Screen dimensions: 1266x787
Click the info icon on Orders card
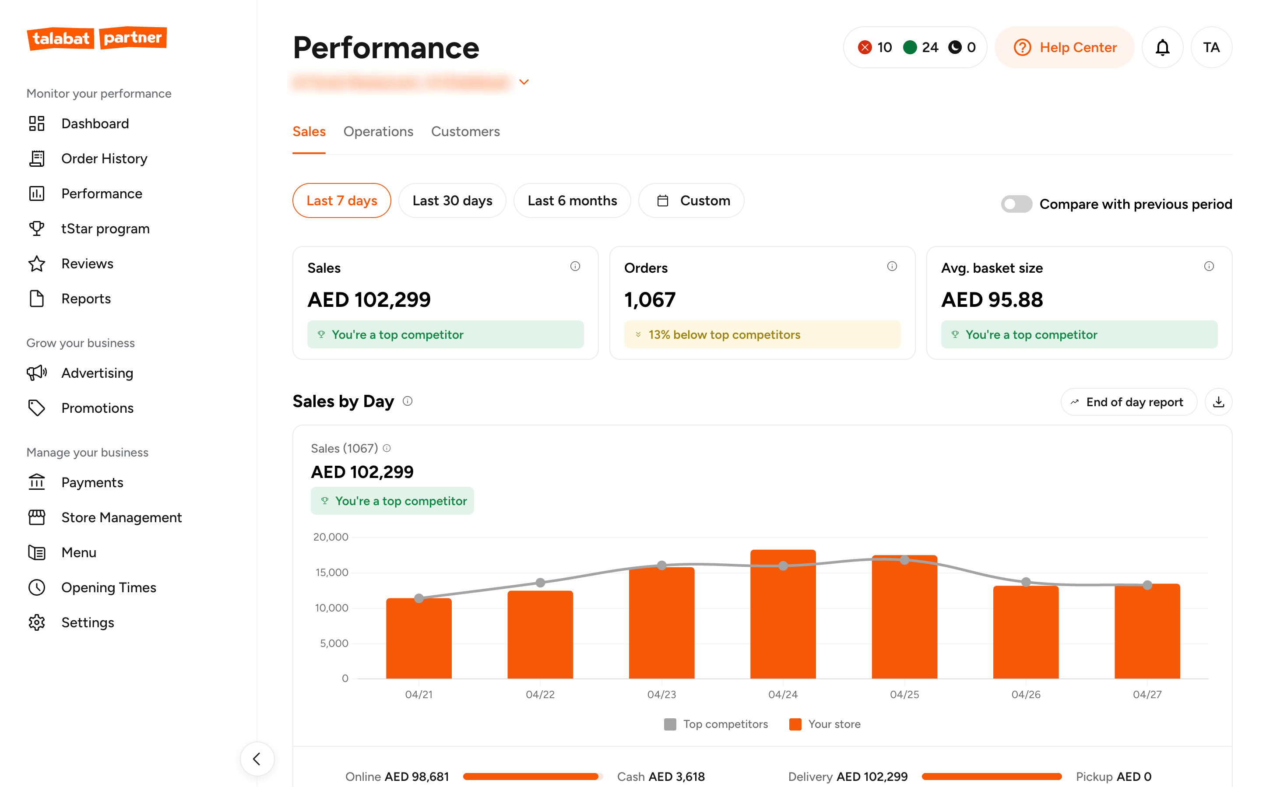892,267
